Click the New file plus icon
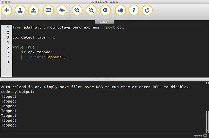The image size is (209, 138). coord(7,10)
